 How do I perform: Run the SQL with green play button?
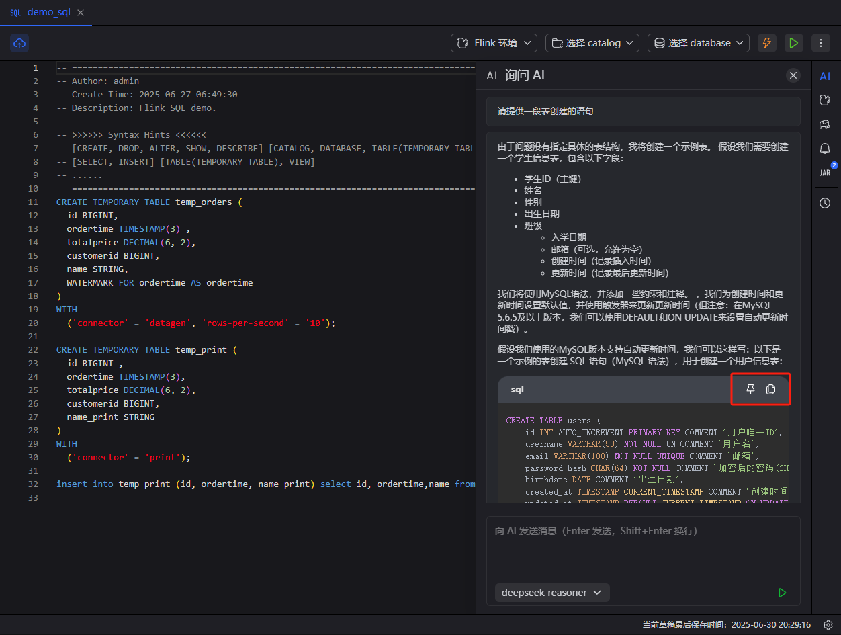pyautogui.click(x=794, y=43)
